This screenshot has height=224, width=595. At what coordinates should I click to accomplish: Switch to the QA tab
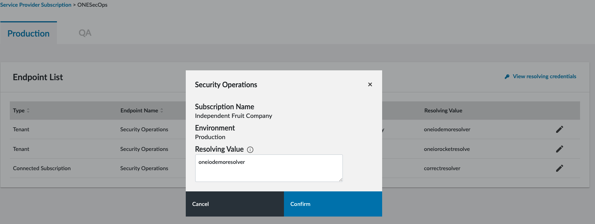(85, 33)
